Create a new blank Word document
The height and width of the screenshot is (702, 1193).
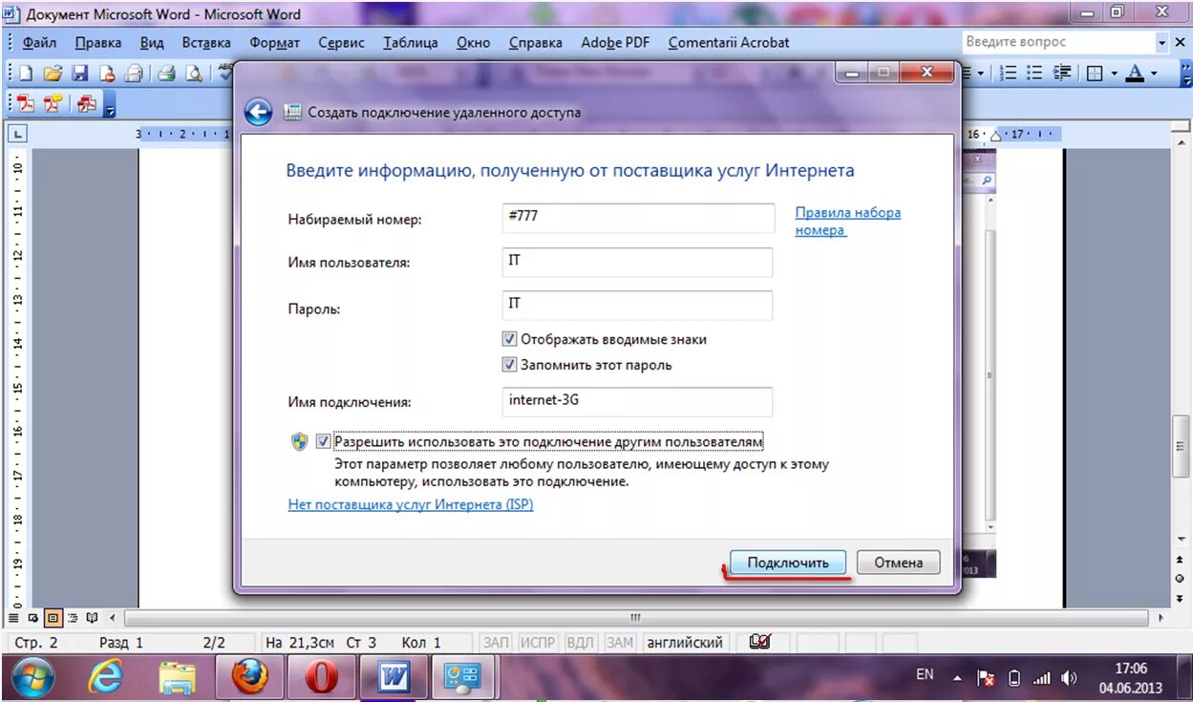point(26,74)
